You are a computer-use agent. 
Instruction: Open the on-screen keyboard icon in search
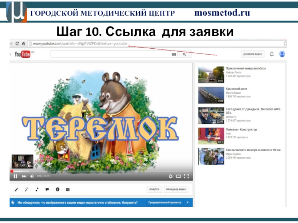click(174, 54)
